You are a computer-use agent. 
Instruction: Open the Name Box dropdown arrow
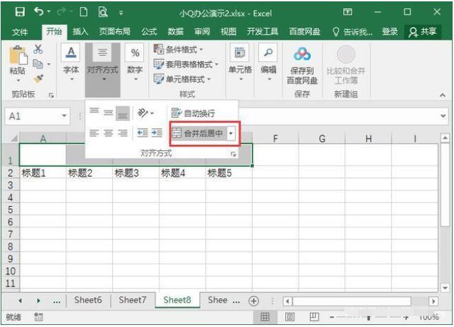coord(64,117)
